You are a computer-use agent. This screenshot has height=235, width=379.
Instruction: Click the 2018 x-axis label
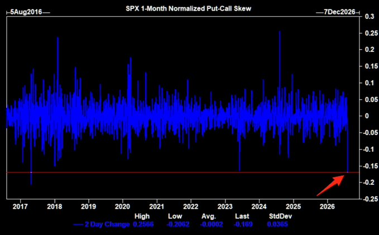54,207
